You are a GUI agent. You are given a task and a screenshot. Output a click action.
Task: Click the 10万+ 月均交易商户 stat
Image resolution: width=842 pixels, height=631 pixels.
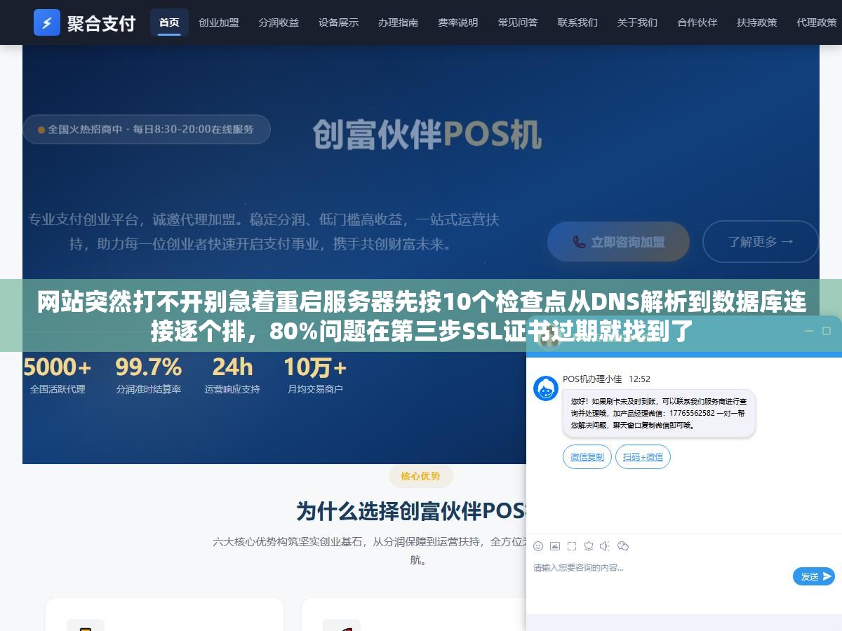315,375
